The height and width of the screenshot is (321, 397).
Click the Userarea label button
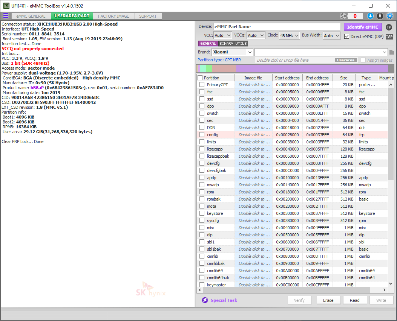[x=346, y=60]
